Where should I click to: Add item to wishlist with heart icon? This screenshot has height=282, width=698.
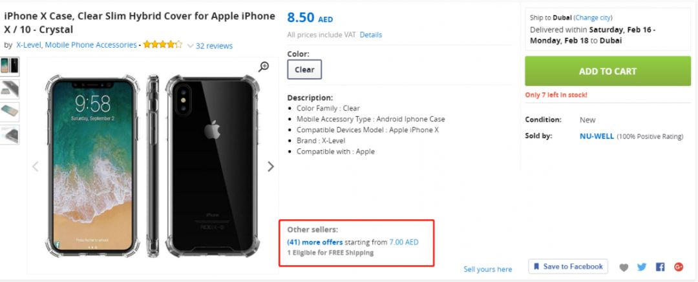624,267
